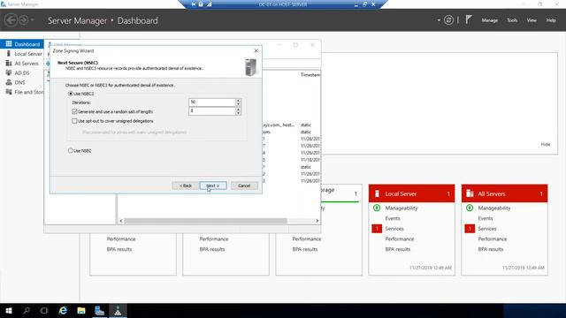Refresh the Server Manager dashboard
Screen dimensions: 566x318
click(x=448, y=20)
